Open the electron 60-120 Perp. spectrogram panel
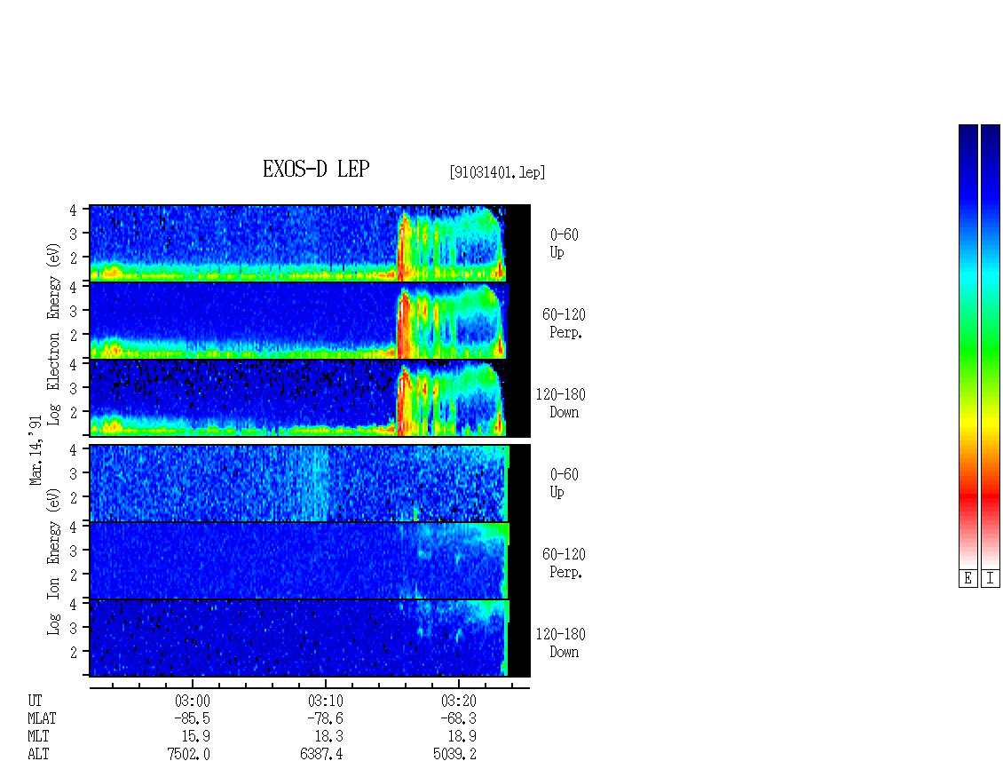The width and height of the screenshot is (1003, 777). point(310,321)
